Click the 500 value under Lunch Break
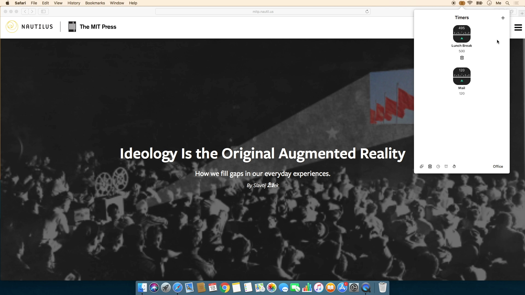The height and width of the screenshot is (295, 525). (462, 51)
